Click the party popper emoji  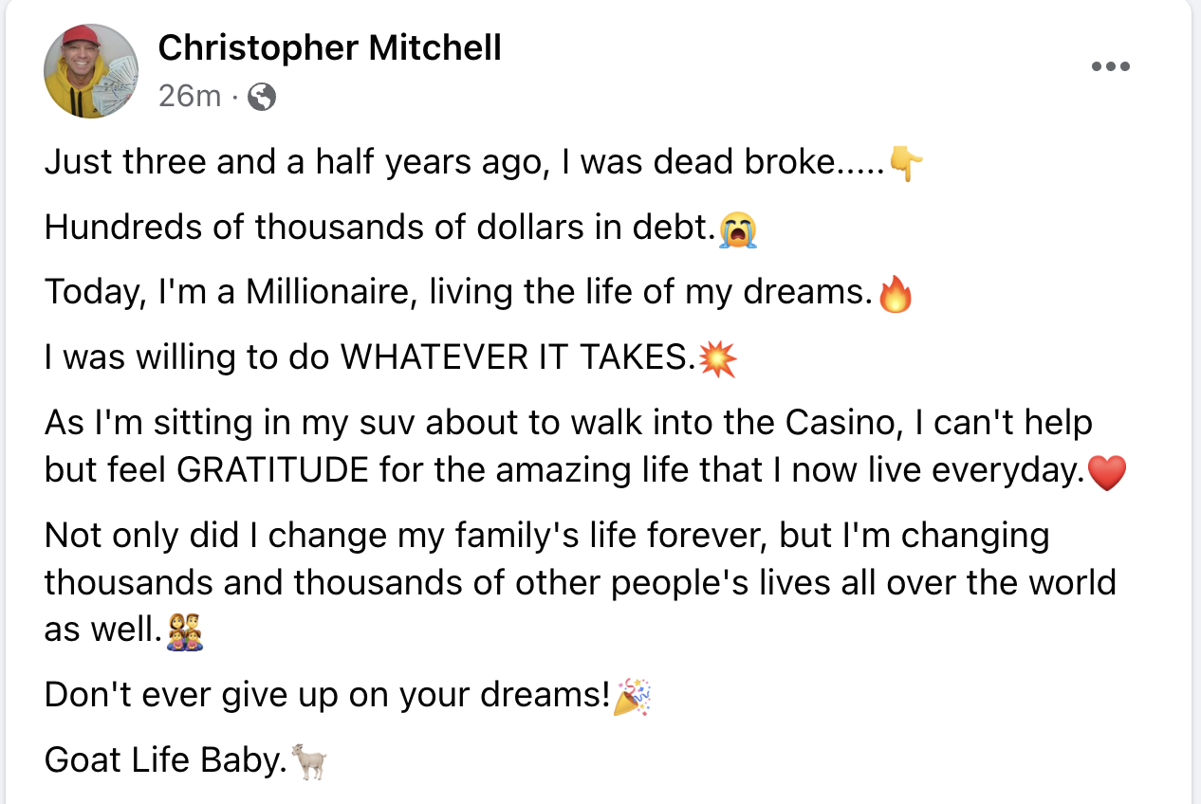click(633, 697)
